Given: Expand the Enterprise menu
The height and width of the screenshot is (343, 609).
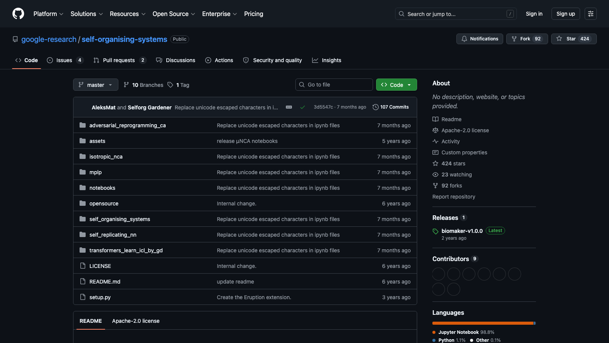Looking at the screenshot, I should pyautogui.click(x=220, y=14).
